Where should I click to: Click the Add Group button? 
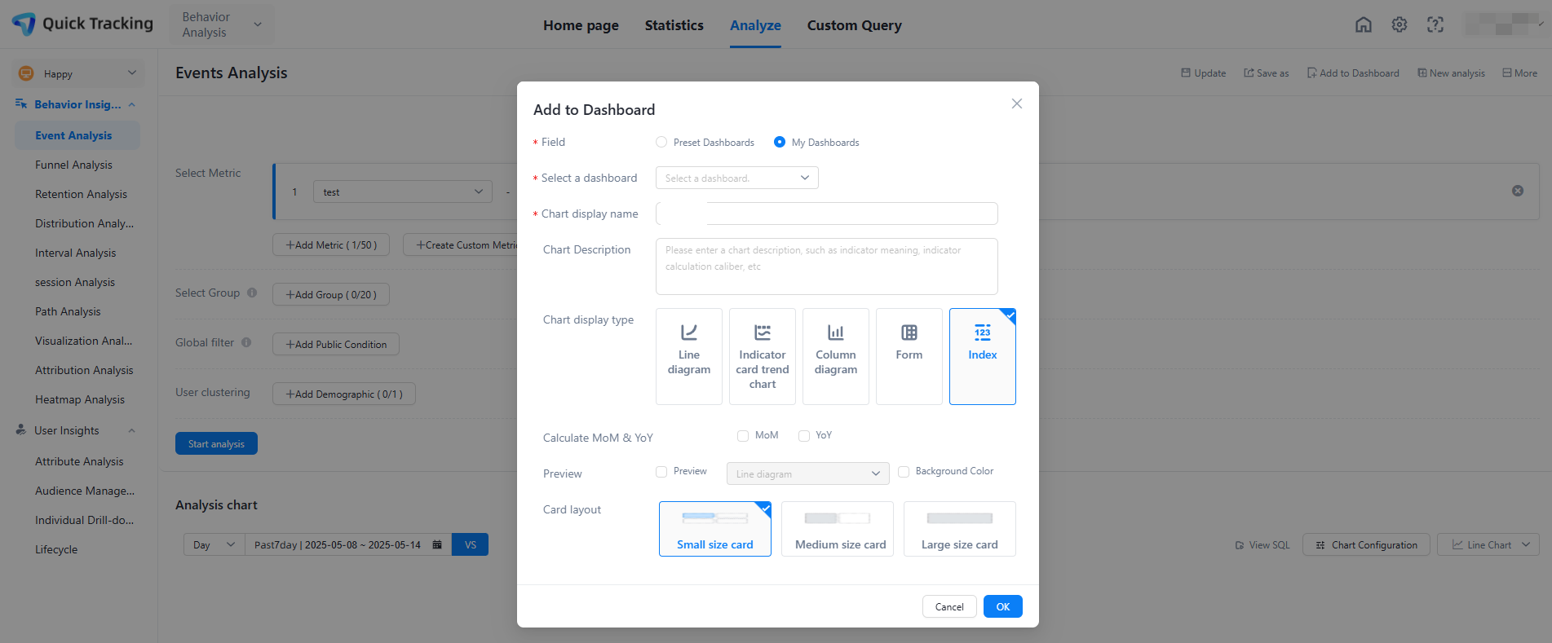click(331, 294)
